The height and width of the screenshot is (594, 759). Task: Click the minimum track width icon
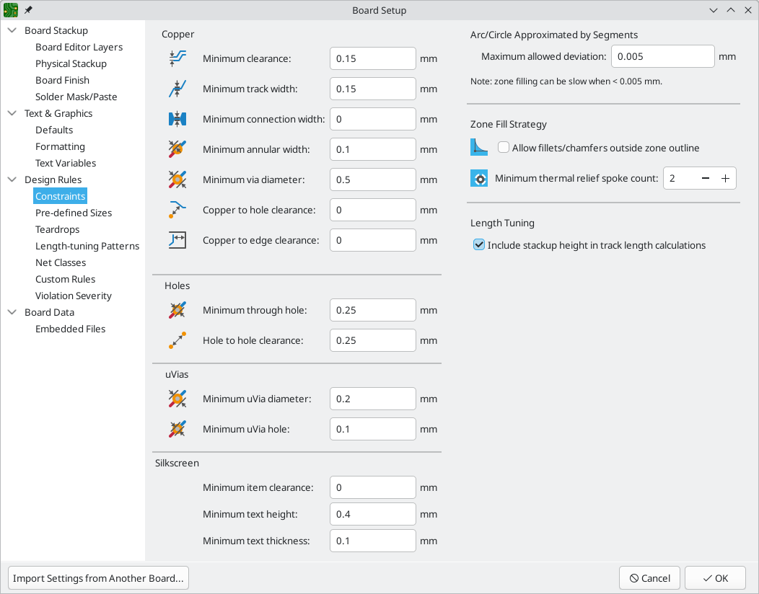coord(177,89)
